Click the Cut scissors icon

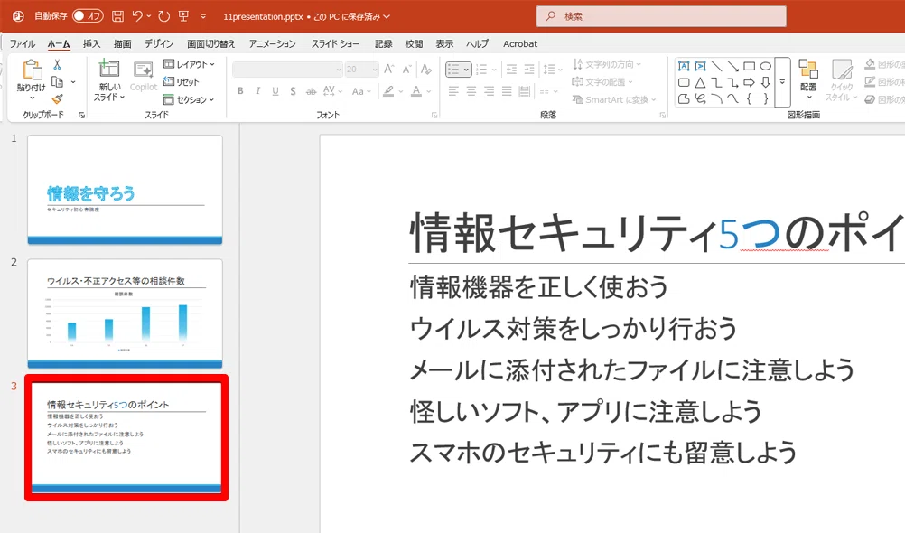click(x=57, y=65)
